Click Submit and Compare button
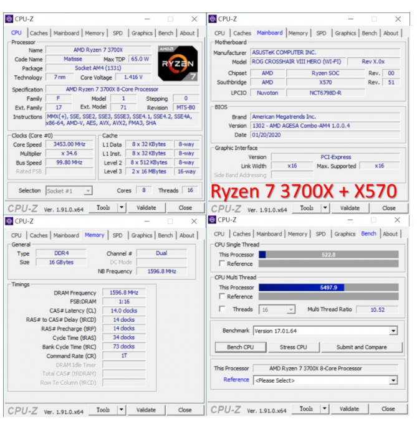The width and height of the screenshot is (417, 422). (x=362, y=347)
